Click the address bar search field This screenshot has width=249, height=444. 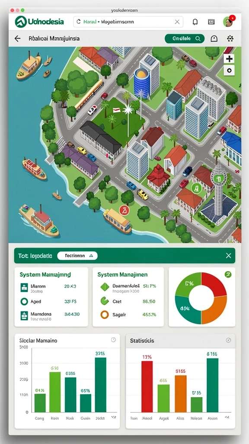[128, 22]
